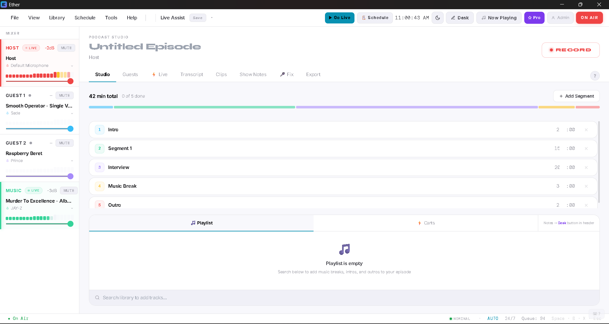
Task: Click the Go Live button
Action: pyautogui.click(x=340, y=18)
